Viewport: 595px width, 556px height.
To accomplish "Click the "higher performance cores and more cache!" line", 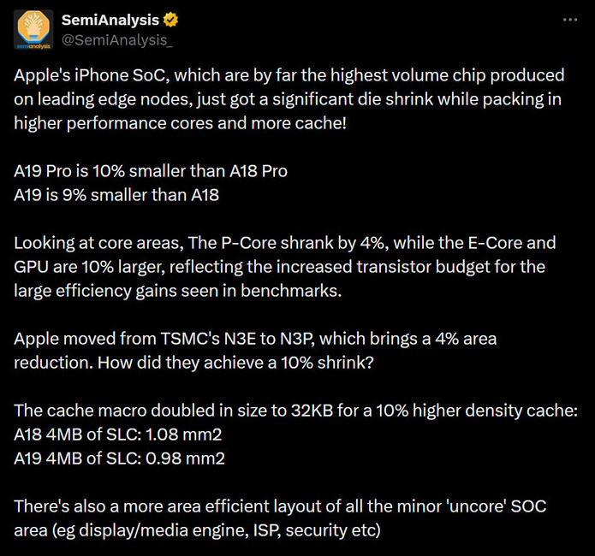I will 178,122.
